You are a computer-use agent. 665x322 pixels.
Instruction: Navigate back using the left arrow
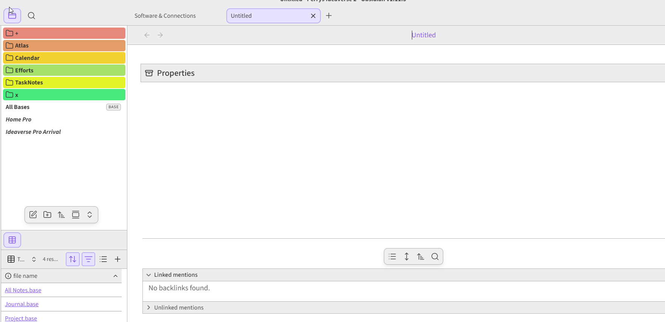coord(147,35)
